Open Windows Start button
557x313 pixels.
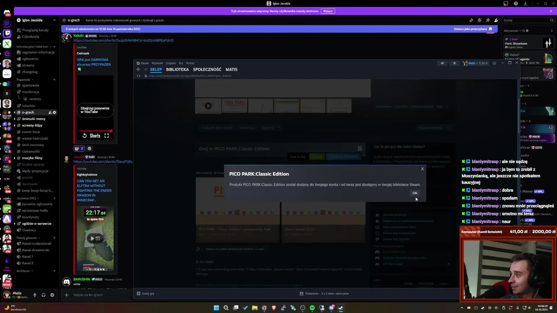click(216, 308)
